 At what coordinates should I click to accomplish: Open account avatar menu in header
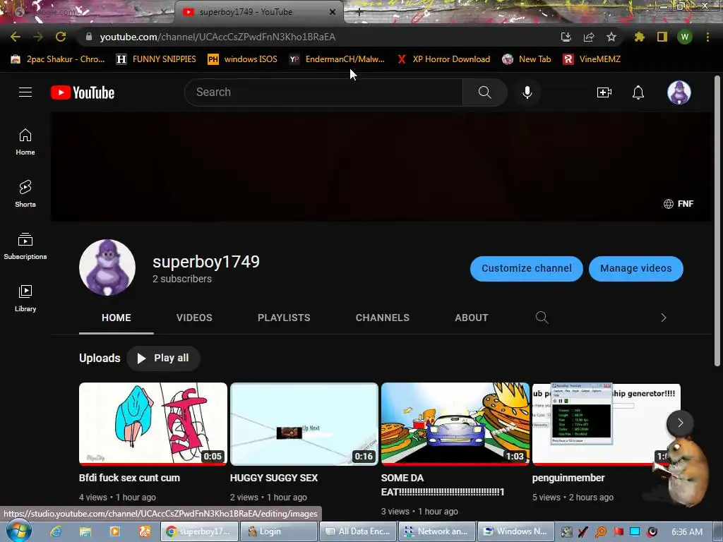[x=679, y=92]
